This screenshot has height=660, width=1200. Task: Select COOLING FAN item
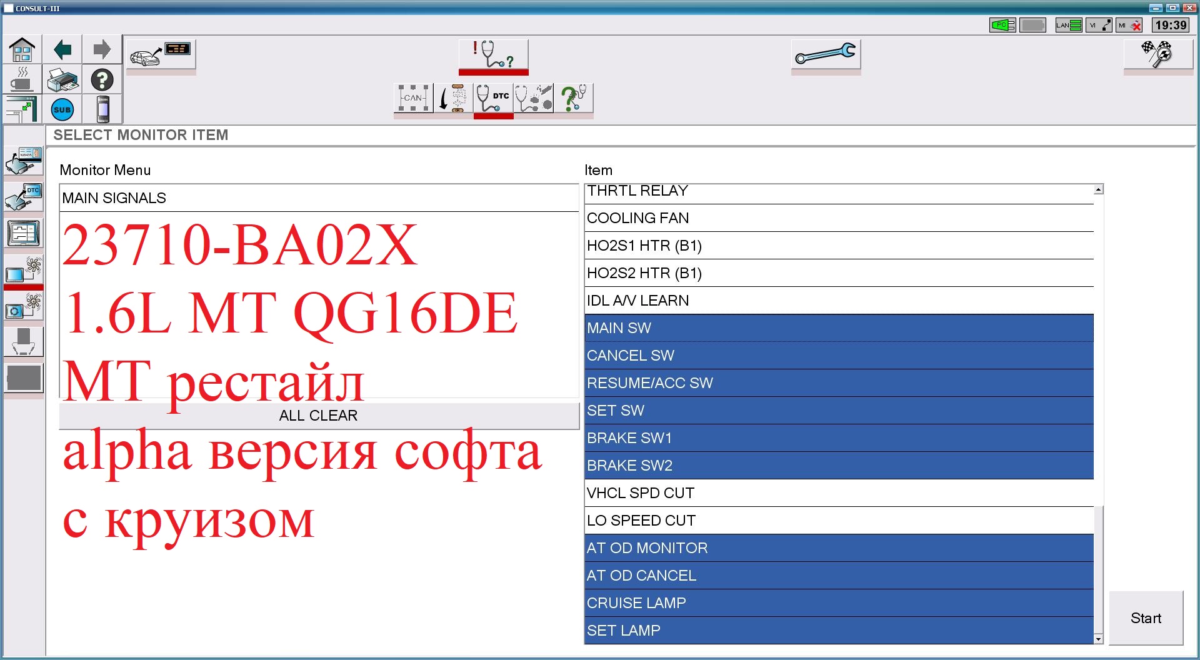pyautogui.click(x=839, y=218)
